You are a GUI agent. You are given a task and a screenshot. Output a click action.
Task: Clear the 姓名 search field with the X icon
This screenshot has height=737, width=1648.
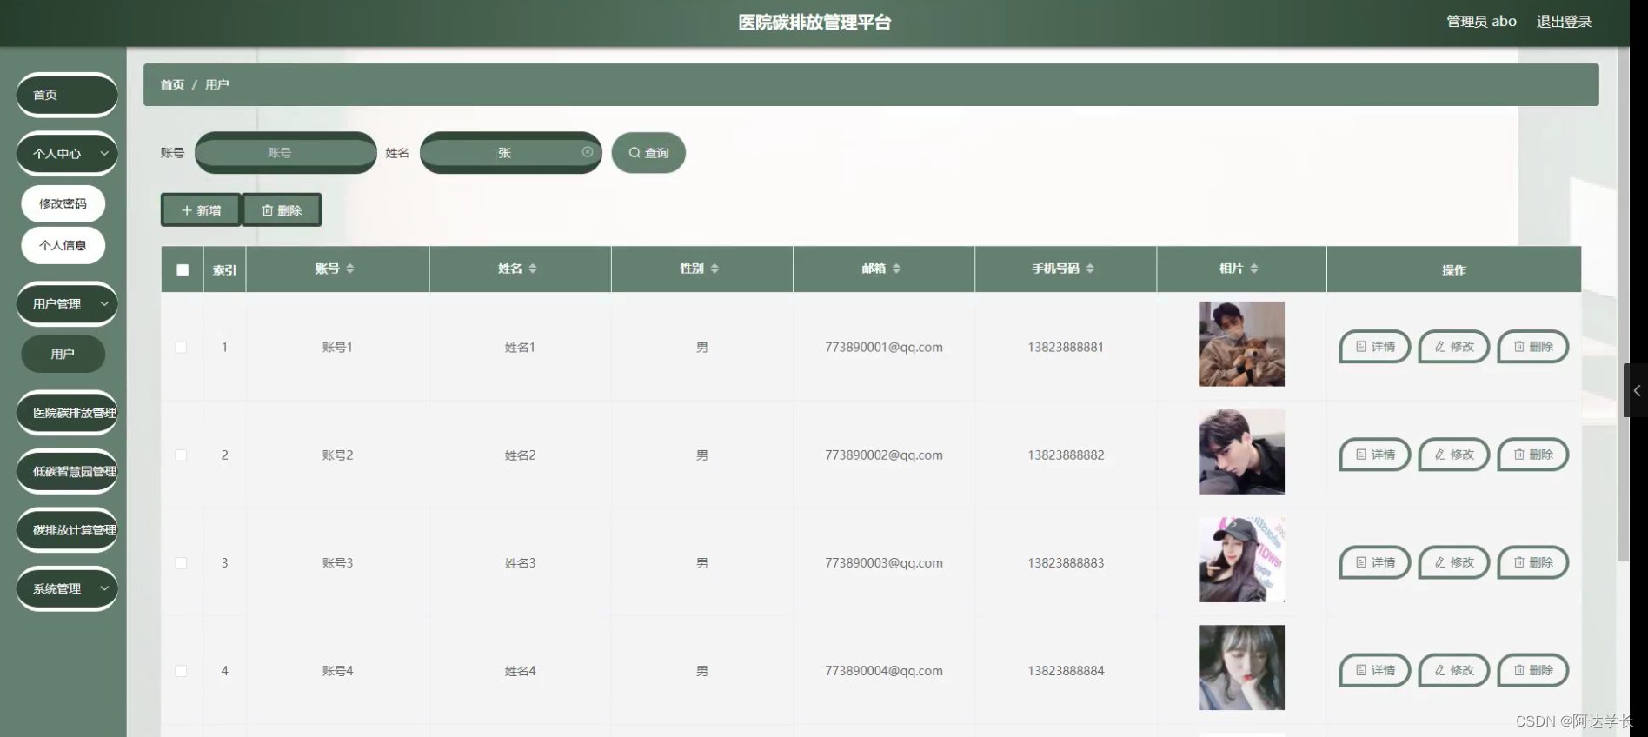(x=588, y=152)
